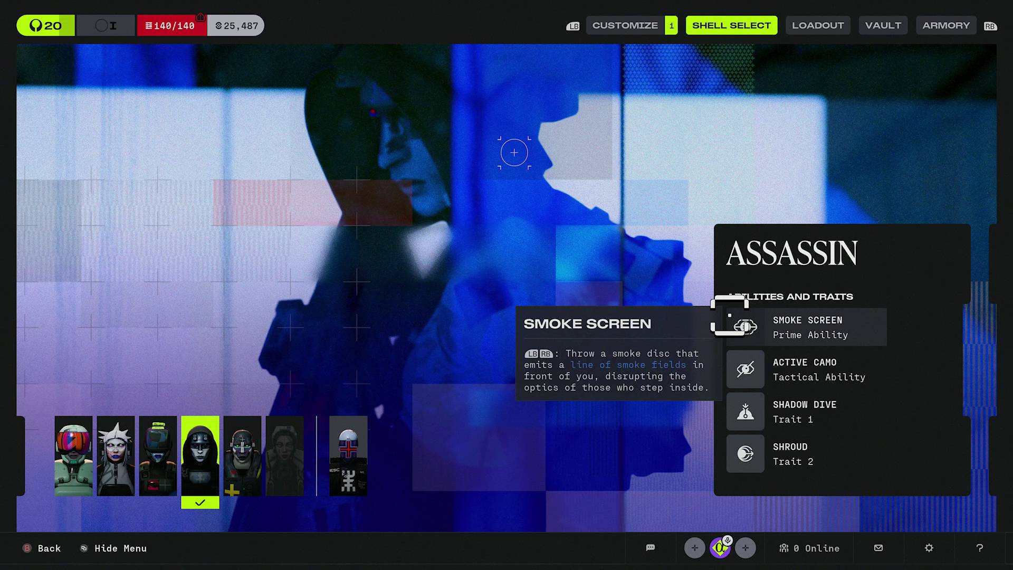Select the red-cross helmet shell portrait

point(348,456)
